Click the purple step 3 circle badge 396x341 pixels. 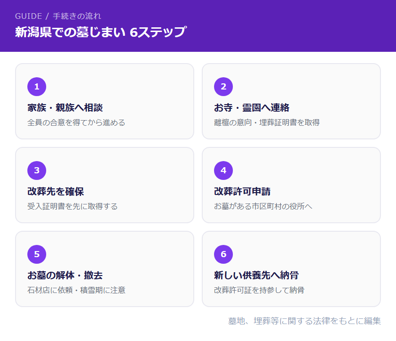click(37, 170)
